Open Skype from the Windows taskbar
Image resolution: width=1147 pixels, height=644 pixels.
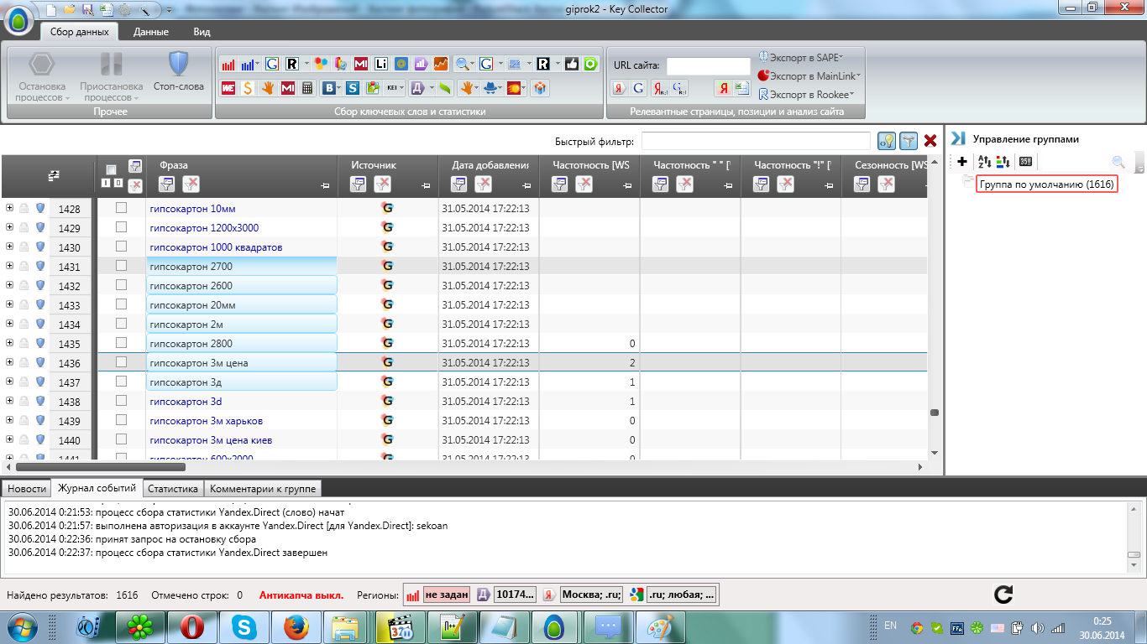244,626
